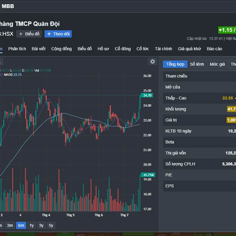Viewport: 236px width, 236px height.
Task: Open the Hồ sơ tab
Action: (103, 49)
